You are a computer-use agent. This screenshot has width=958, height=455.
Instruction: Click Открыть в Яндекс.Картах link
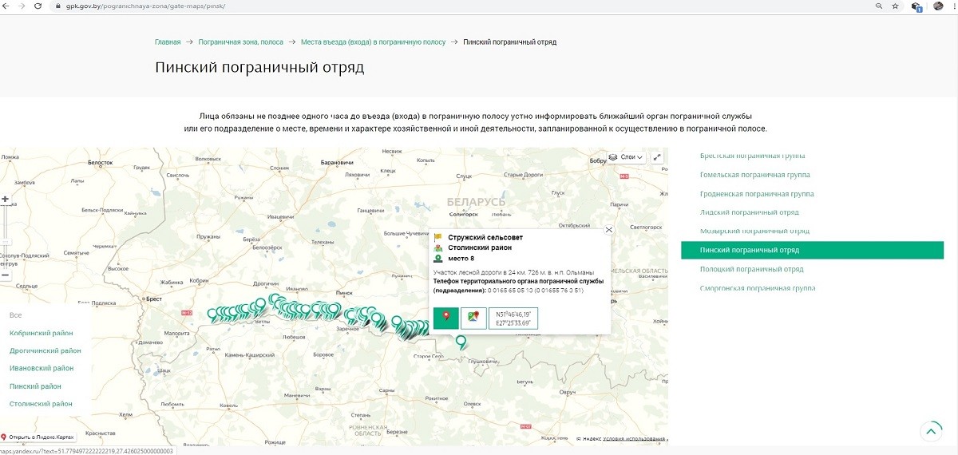[42, 437]
